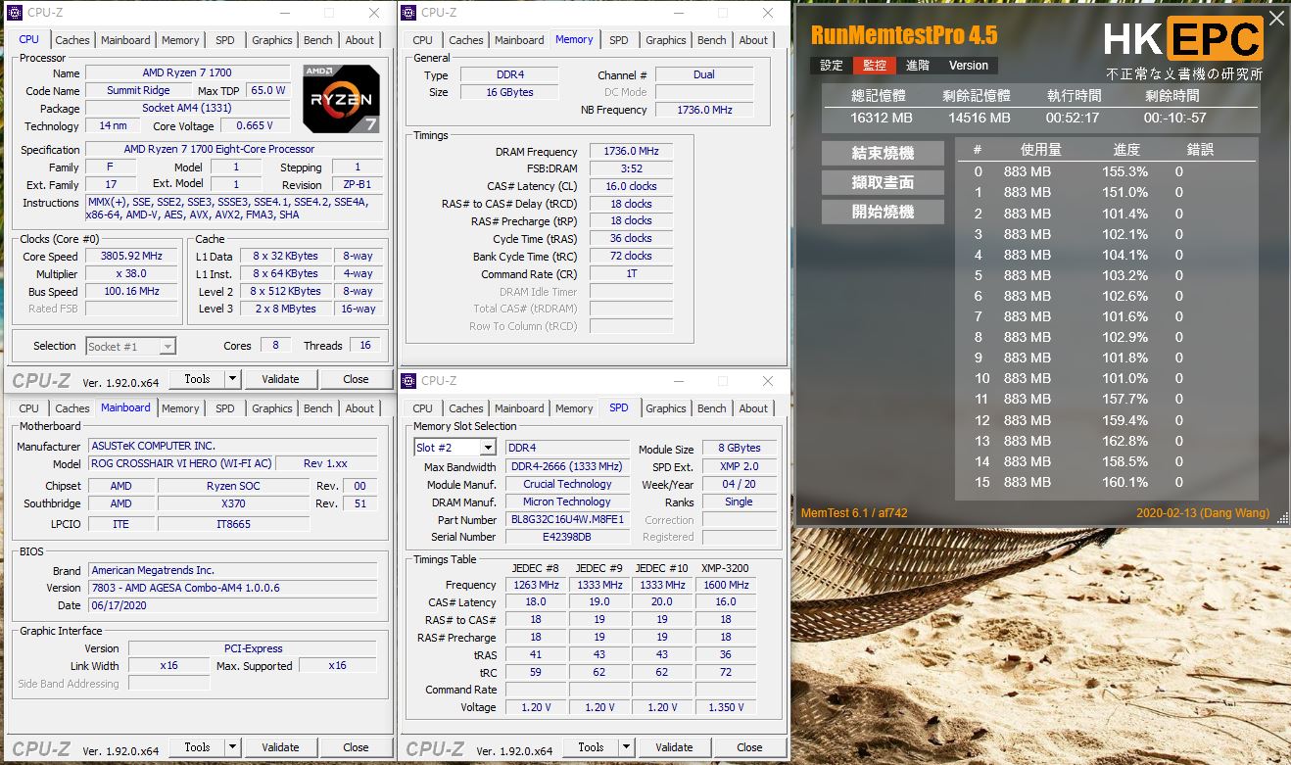Open Bench tab in CPU-tab window

pos(318,40)
